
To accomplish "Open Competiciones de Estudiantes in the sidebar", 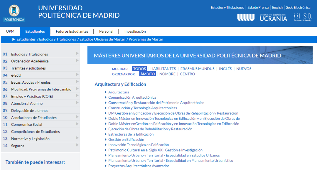I will pyautogui.click(x=36, y=132).
